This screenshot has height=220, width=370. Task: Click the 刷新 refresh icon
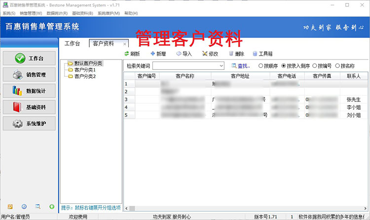tap(127, 54)
